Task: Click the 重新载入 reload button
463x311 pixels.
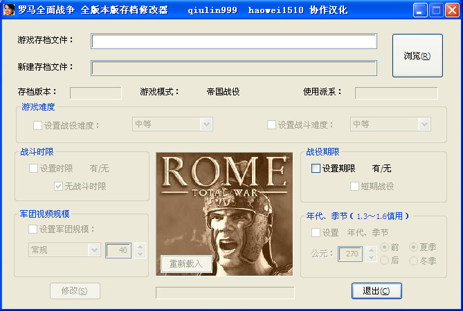Action: pos(186,263)
